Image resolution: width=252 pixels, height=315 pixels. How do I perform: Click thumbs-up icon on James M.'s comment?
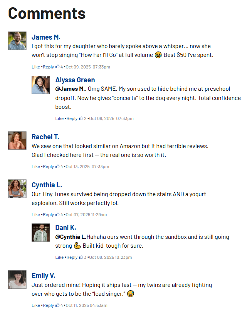[x=57, y=67]
